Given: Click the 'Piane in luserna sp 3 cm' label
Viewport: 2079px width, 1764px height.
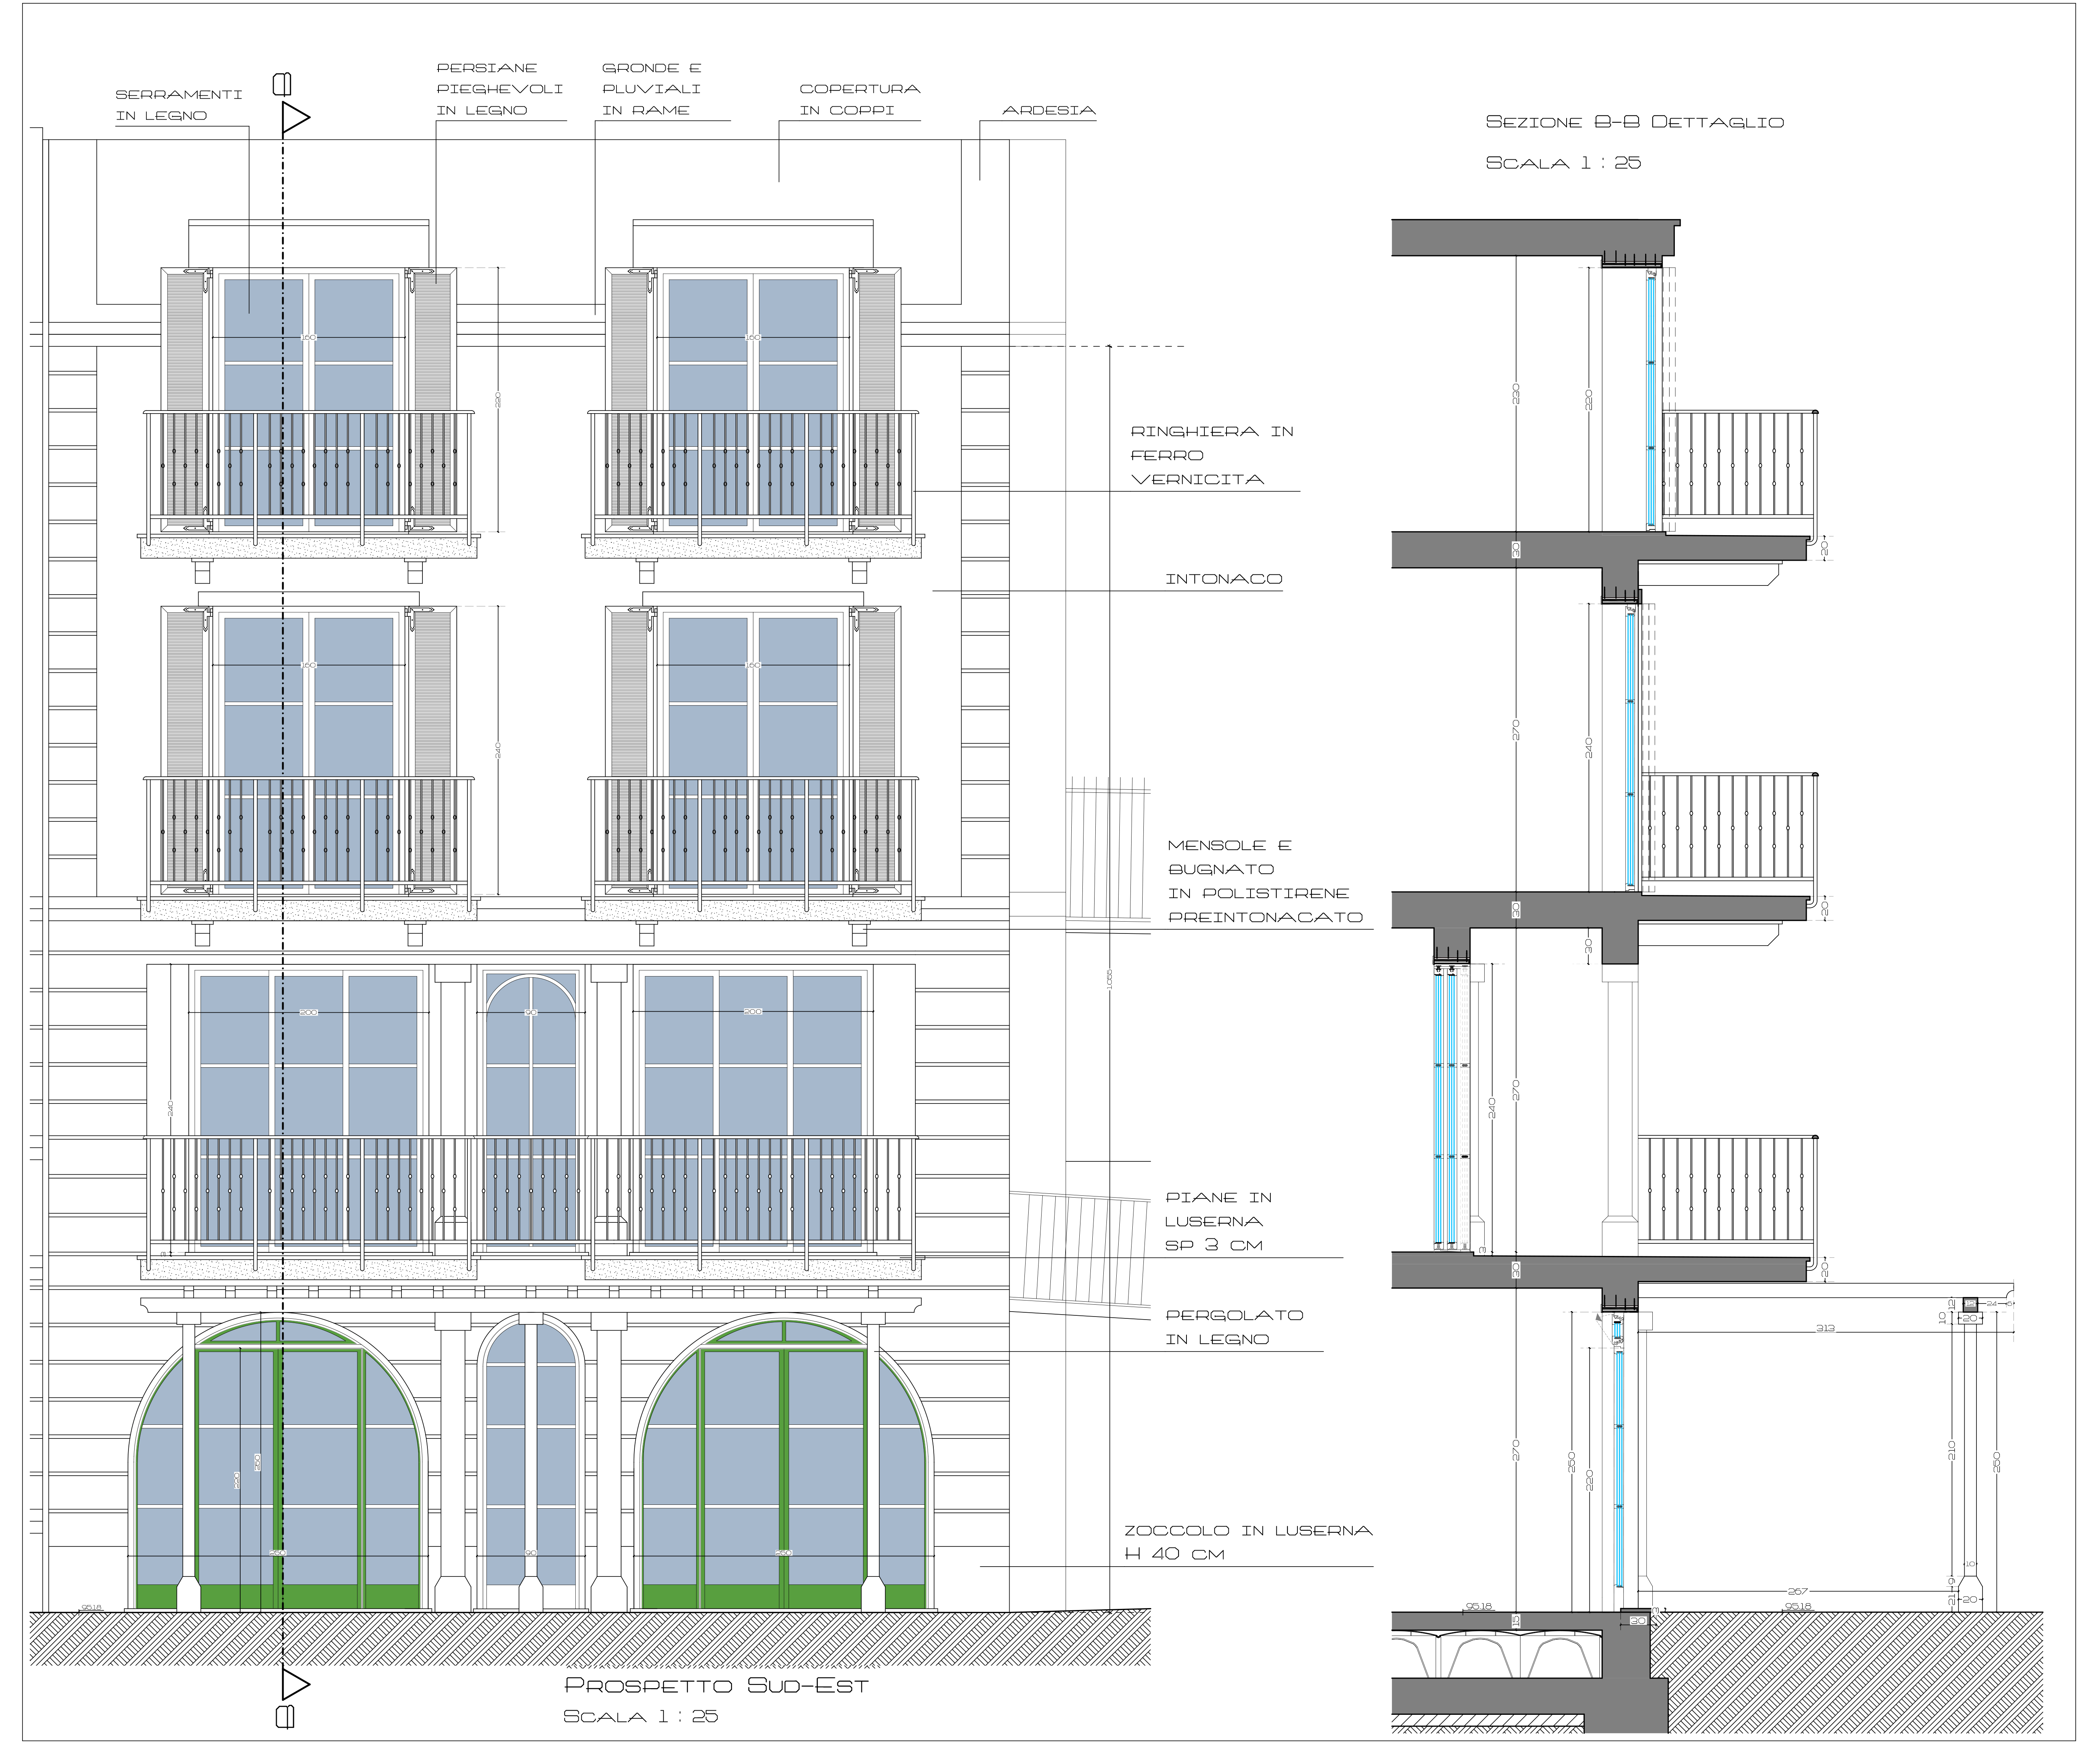Looking at the screenshot, I should point(1218,1221).
